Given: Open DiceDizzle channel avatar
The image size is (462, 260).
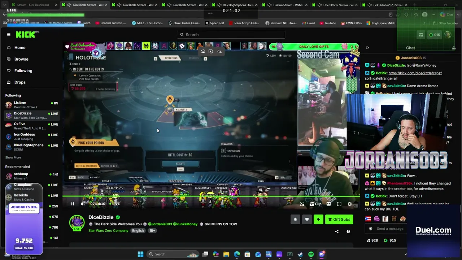Looking at the screenshot, I should [77, 223].
